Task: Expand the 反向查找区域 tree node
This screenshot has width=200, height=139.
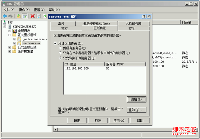Action: (10, 47)
